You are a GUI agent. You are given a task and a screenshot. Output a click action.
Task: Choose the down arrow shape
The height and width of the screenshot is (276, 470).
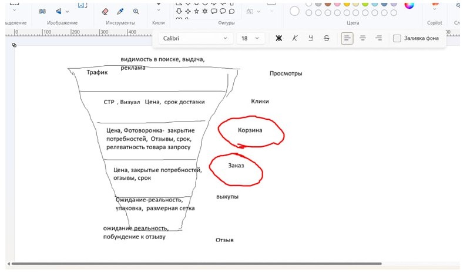(x=179, y=11)
